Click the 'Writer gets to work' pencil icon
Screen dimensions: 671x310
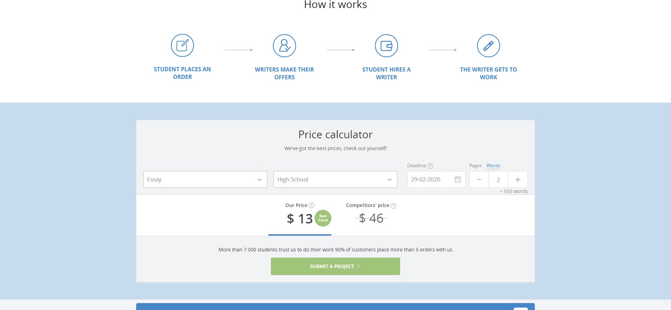click(489, 46)
